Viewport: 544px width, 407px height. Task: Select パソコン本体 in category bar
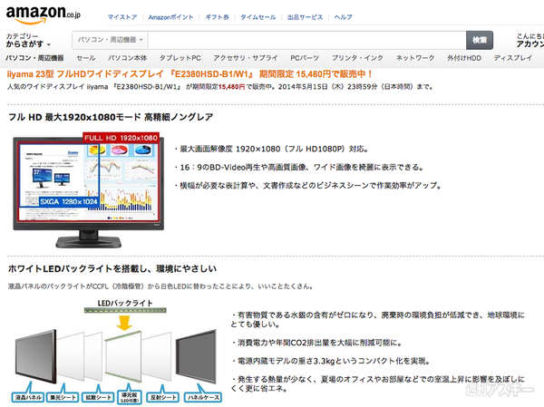point(127,58)
